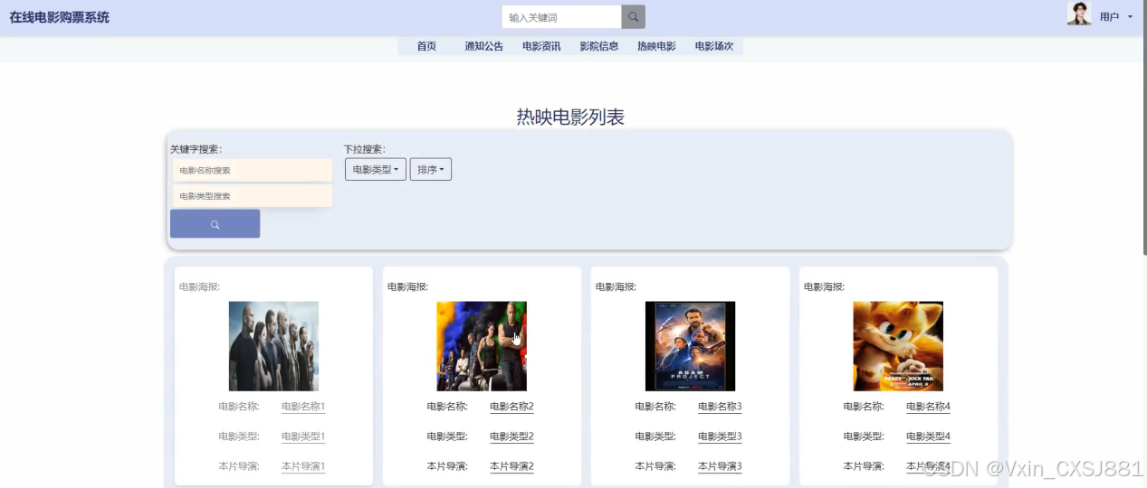Open the 电影场次 menu item
The image size is (1147, 488).
(714, 46)
